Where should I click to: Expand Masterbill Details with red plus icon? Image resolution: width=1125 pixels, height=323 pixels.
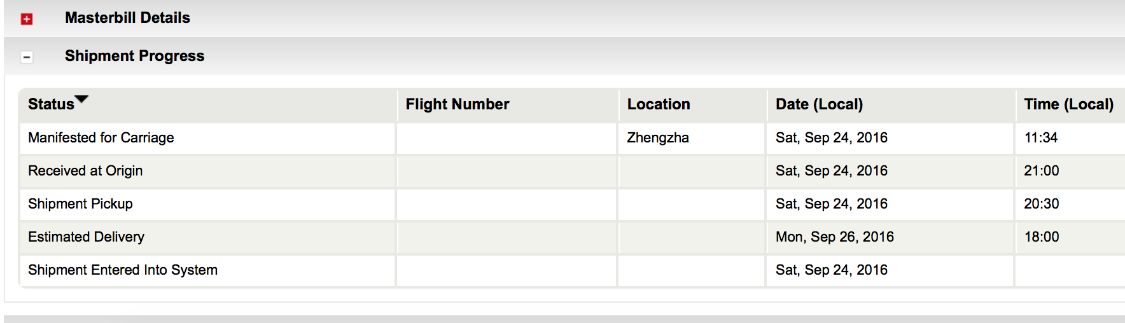tap(27, 19)
